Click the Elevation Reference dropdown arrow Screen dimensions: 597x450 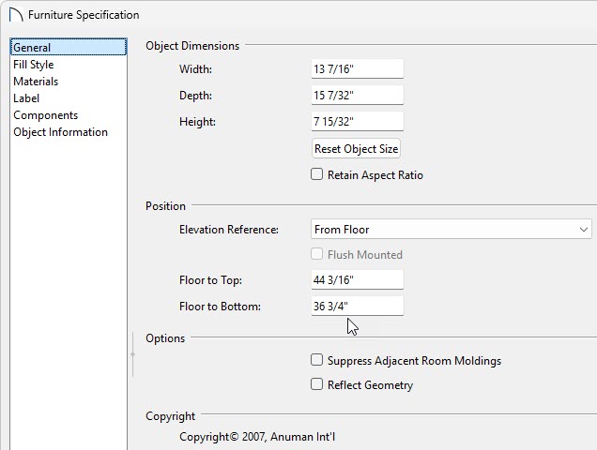point(583,230)
